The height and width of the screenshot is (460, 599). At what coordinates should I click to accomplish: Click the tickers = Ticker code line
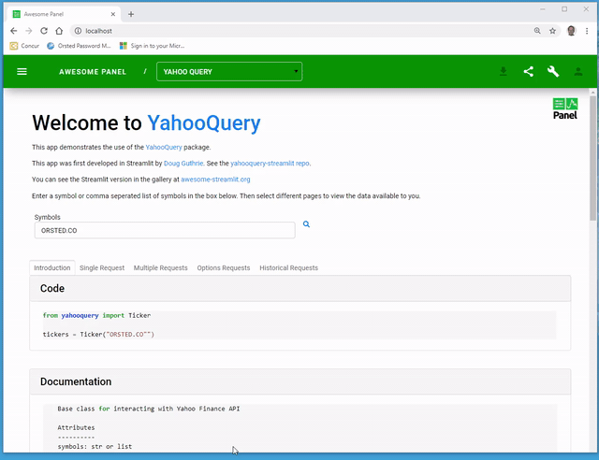click(98, 334)
